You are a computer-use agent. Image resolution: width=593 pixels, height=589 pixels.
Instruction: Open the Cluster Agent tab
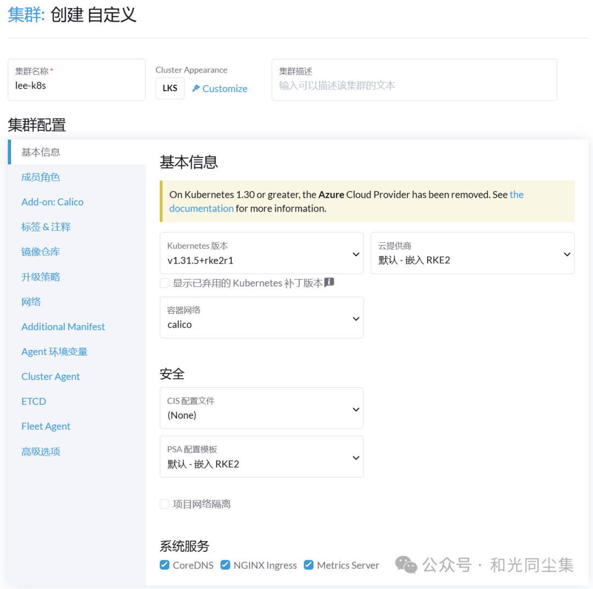[77, 376]
